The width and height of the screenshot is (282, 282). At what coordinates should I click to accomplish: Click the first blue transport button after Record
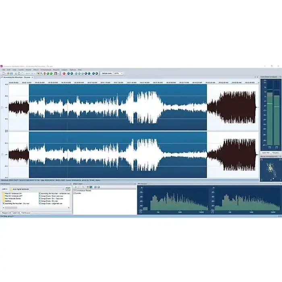68,73
